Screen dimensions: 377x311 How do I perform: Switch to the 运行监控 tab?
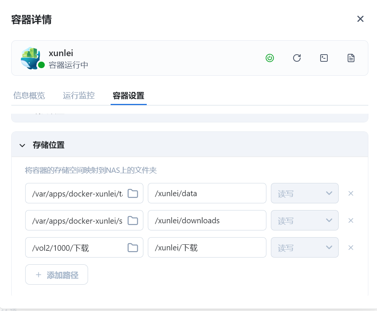point(79,96)
